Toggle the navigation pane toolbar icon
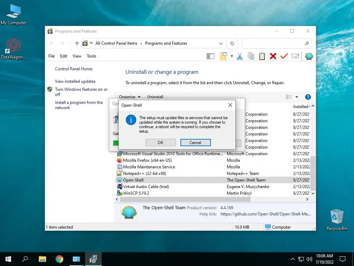This screenshot has width=354, height=266. click(x=211, y=56)
